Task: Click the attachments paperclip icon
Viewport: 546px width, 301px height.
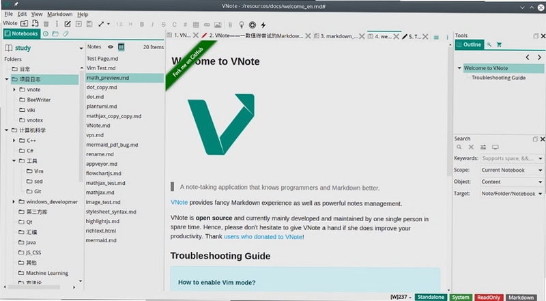Action: 230,25
